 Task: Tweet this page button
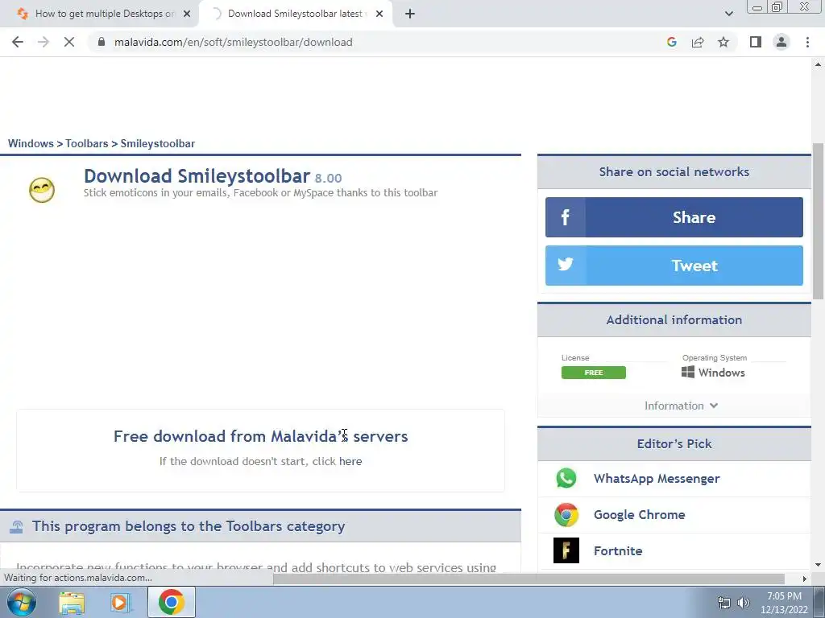point(674,266)
